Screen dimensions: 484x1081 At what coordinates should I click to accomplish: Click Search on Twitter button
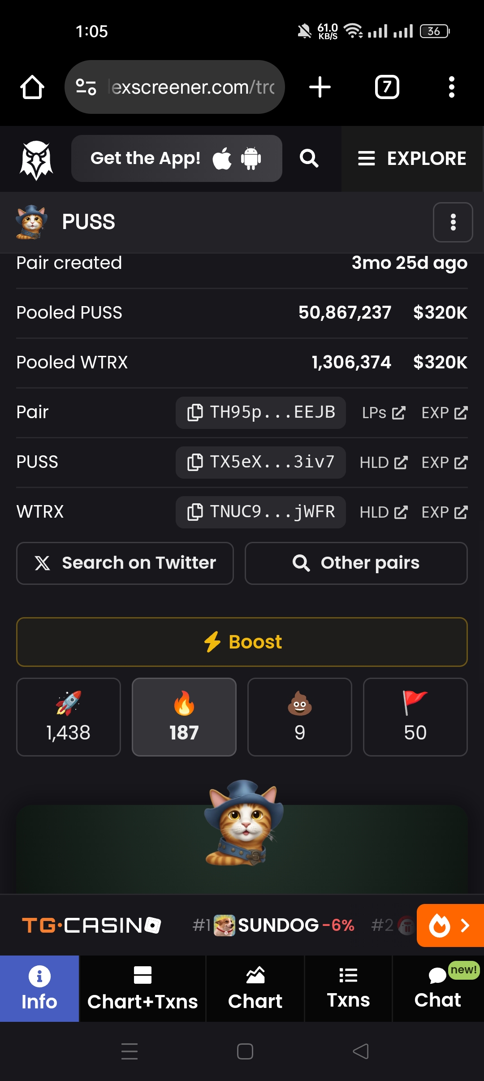[x=125, y=563]
